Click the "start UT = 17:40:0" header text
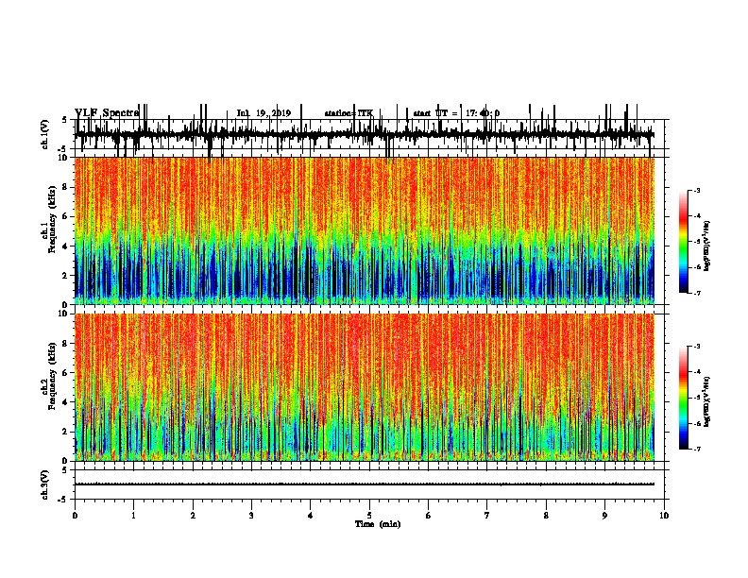Viewport: 748px width, 578px height. [456, 113]
